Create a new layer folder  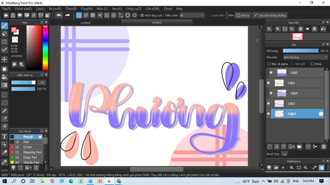point(299,146)
